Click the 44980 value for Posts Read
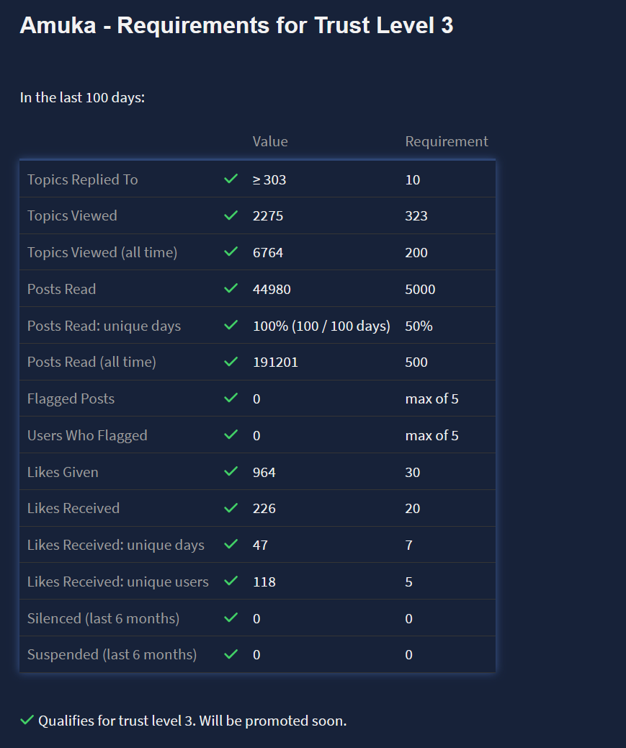626x748 pixels. tap(272, 289)
